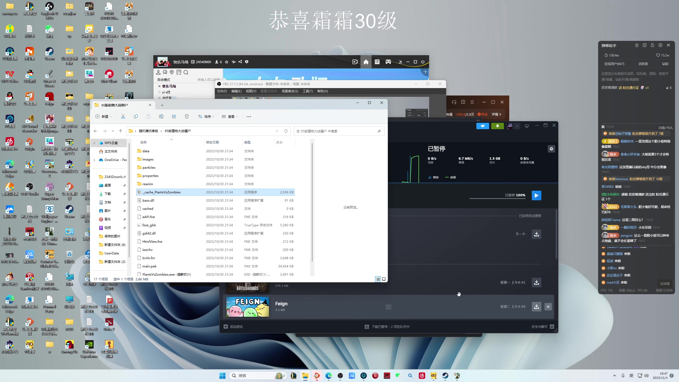
Task: Click the Copy icon in Explorer toolbar
Action: 136,116
